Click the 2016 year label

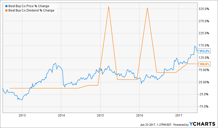point(139,115)
